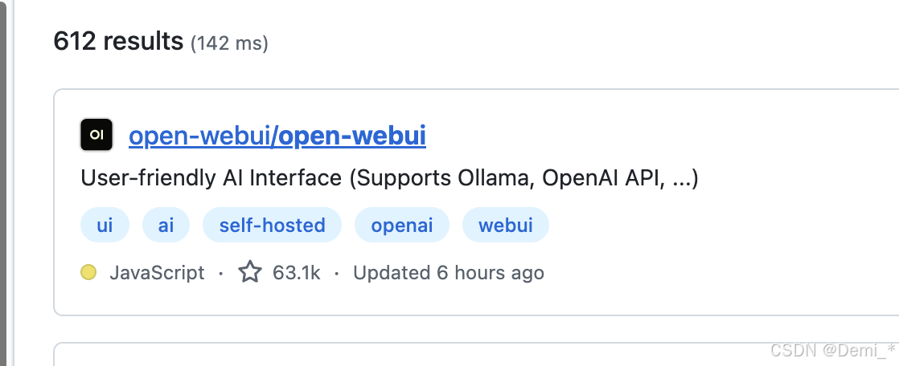
Task: Star the open-webui repository via star icon
Action: pyautogui.click(x=250, y=273)
